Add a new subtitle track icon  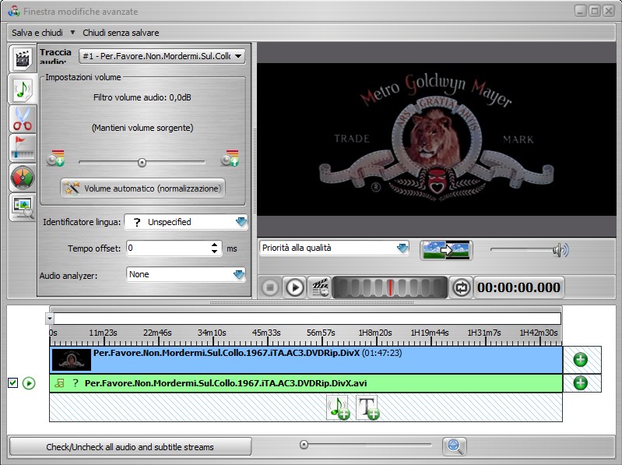tap(367, 407)
